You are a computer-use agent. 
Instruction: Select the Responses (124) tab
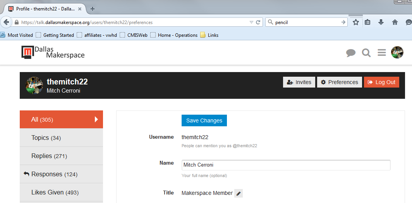pos(61,174)
